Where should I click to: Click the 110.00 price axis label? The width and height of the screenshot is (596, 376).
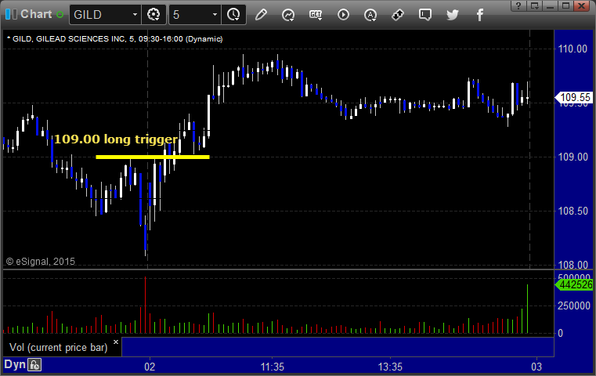tap(573, 49)
